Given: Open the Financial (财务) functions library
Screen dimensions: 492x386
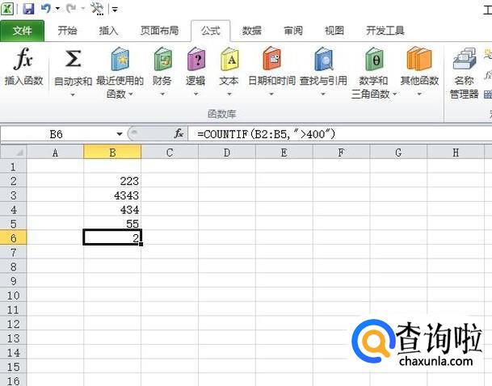Looking at the screenshot, I should [x=162, y=60].
